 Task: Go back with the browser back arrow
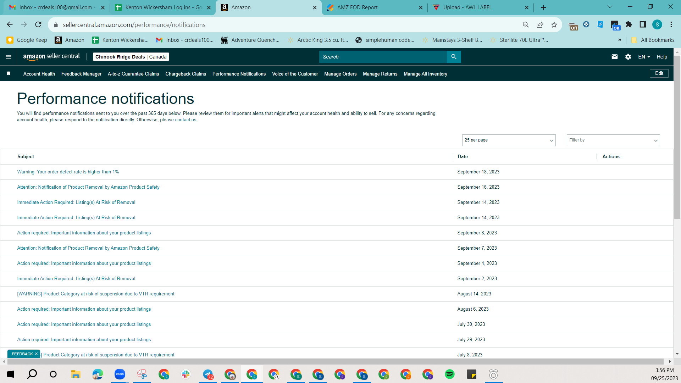10,24
